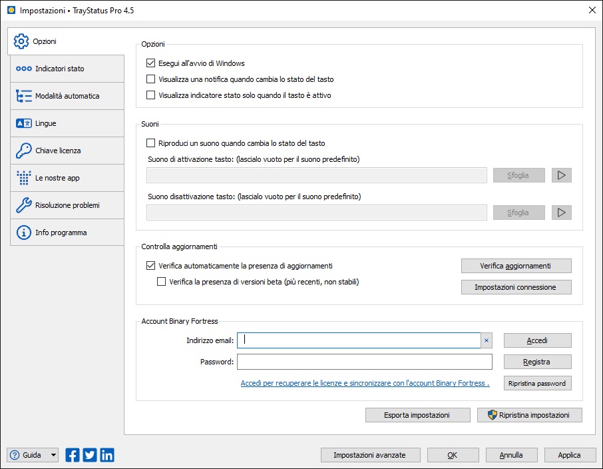Click Sfoglia for deactivation sound
Viewport: 603px width, 469px height.
pos(518,213)
